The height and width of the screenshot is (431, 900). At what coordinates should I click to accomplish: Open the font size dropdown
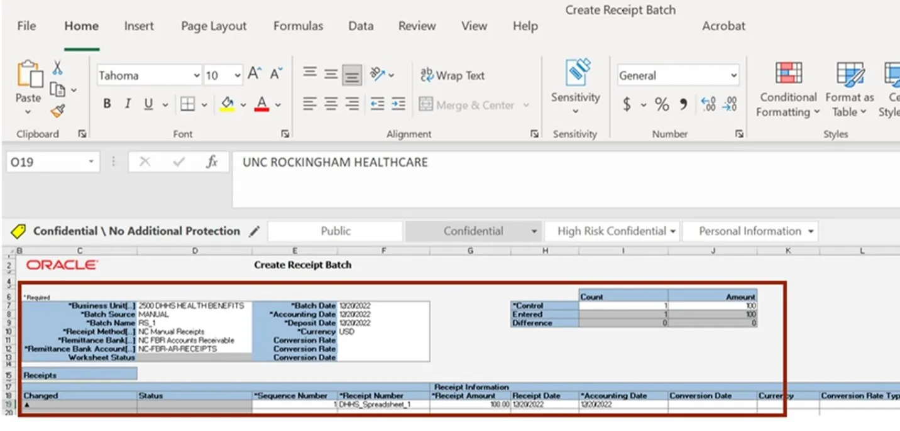(237, 75)
